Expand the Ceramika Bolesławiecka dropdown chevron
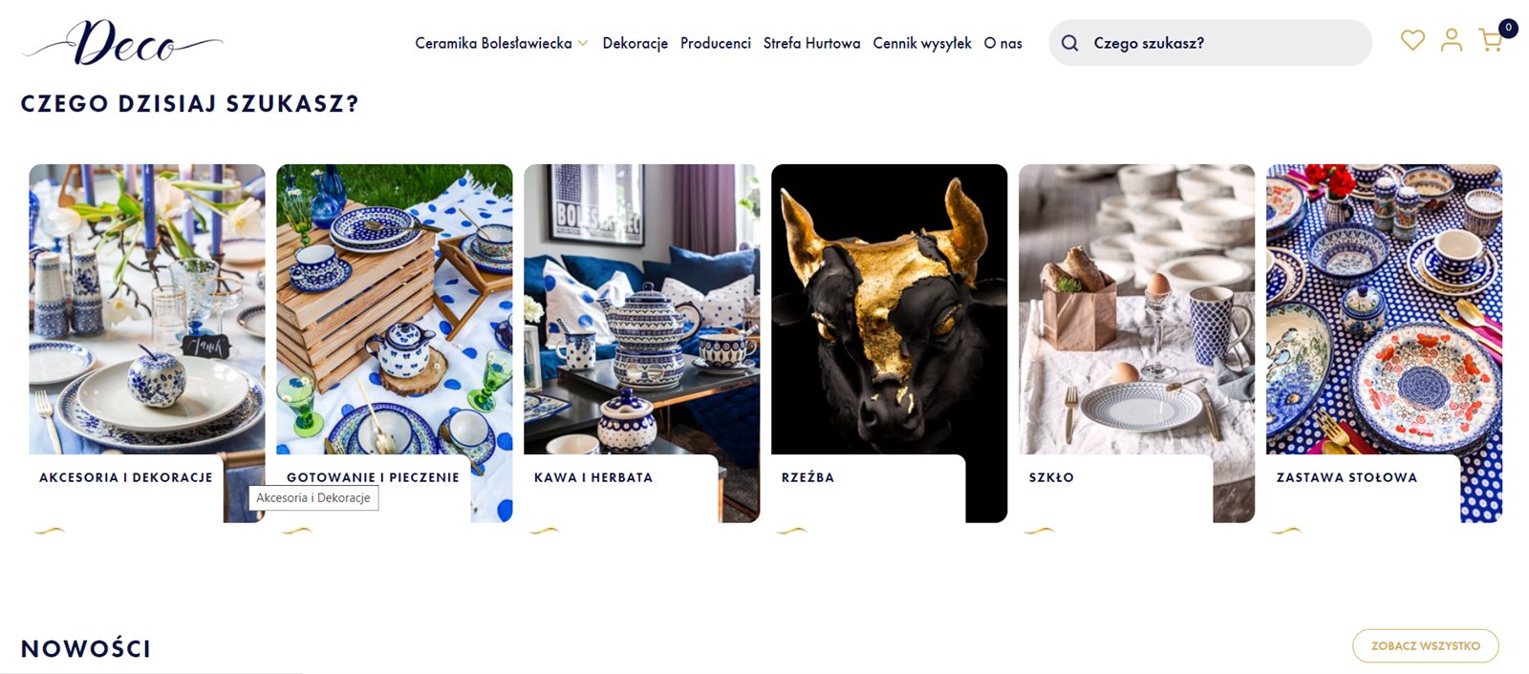1529x674 pixels. (x=582, y=43)
